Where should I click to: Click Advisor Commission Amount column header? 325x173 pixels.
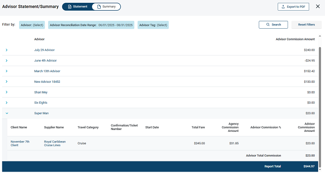coord(295,39)
